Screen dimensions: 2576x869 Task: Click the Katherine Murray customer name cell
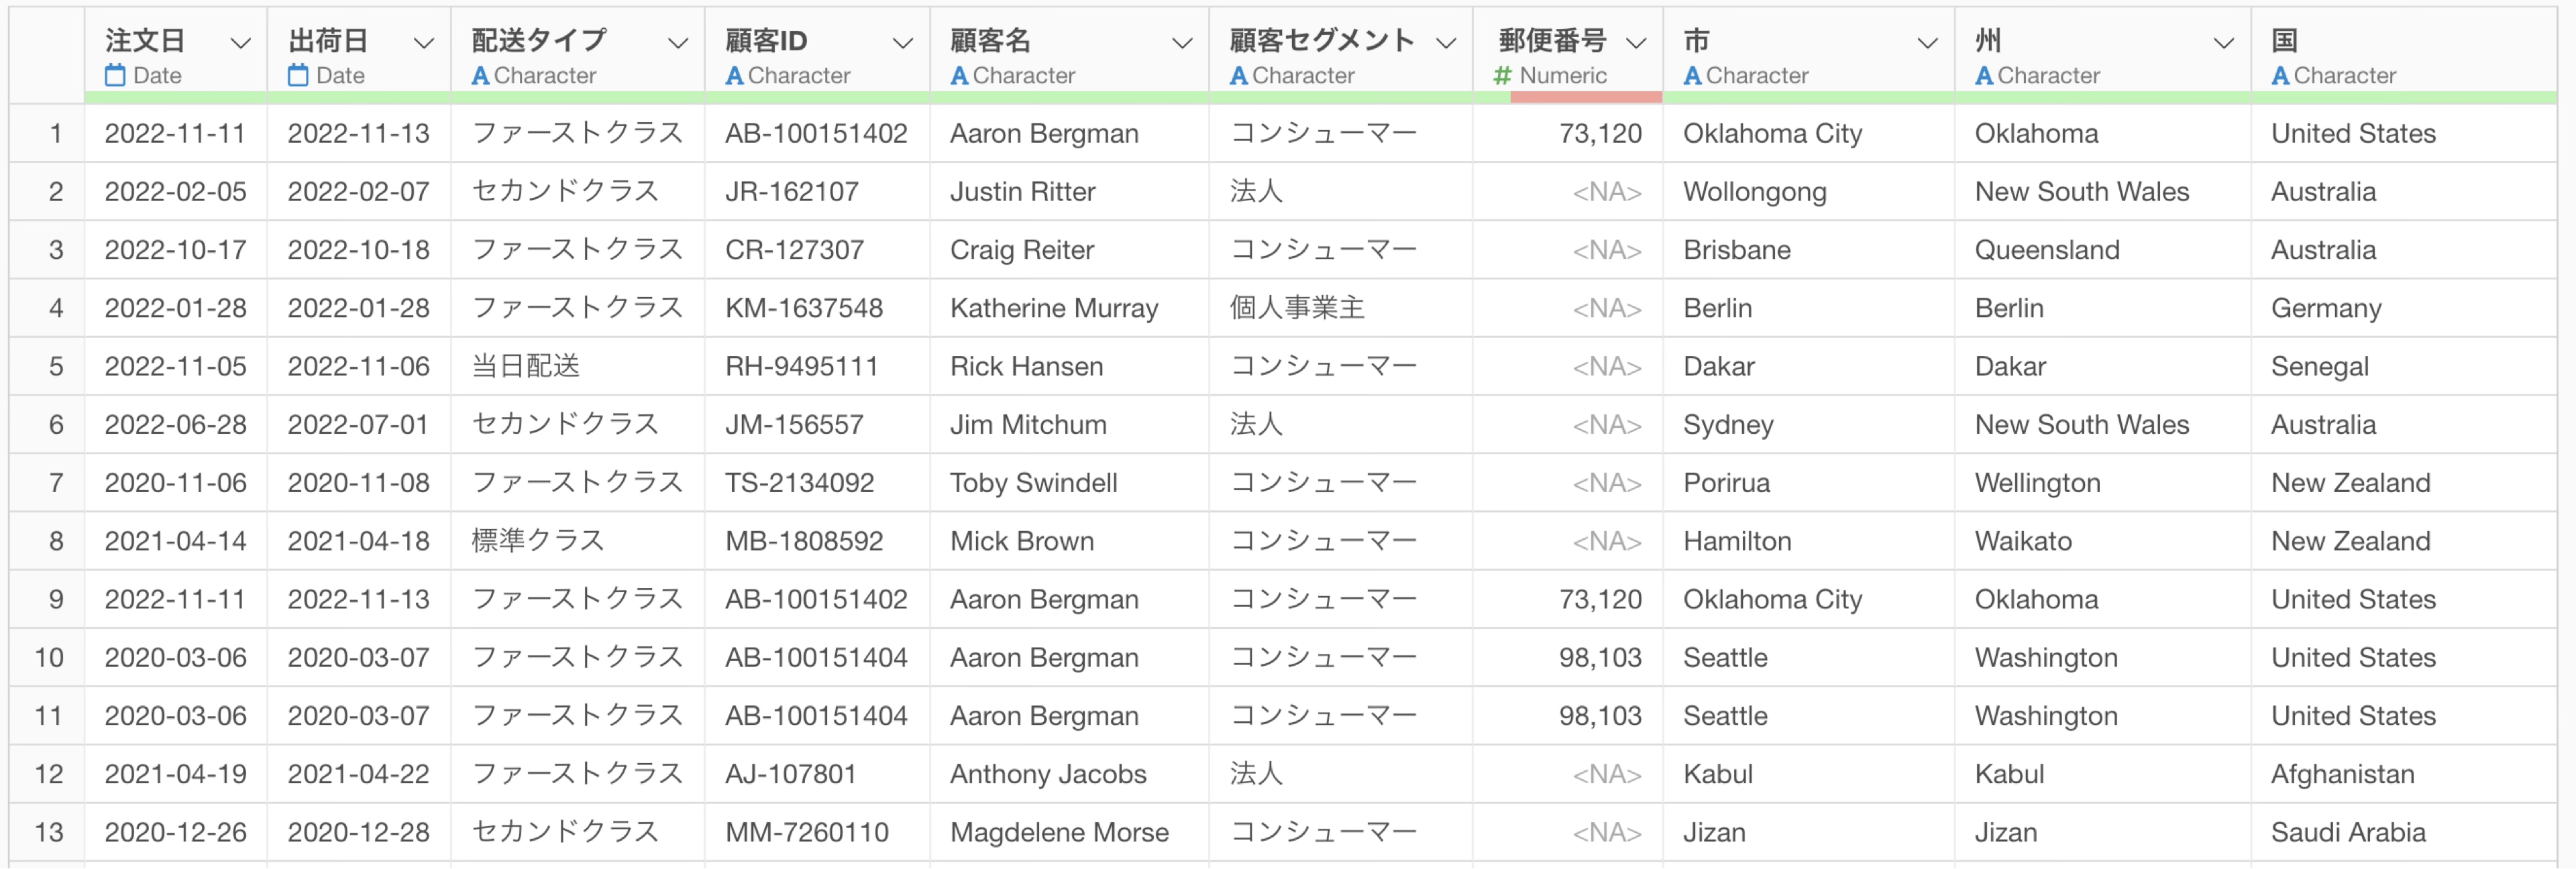click(1053, 308)
